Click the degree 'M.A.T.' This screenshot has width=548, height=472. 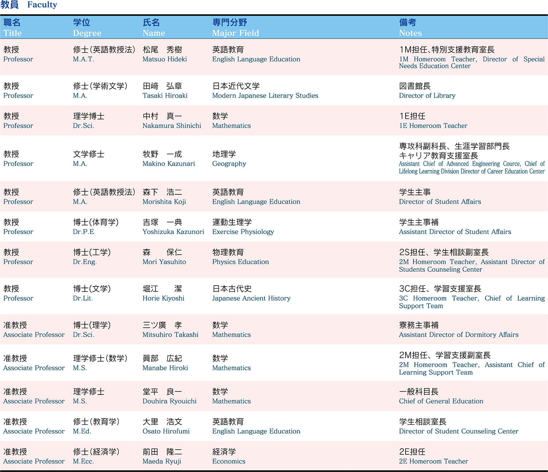(84, 59)
